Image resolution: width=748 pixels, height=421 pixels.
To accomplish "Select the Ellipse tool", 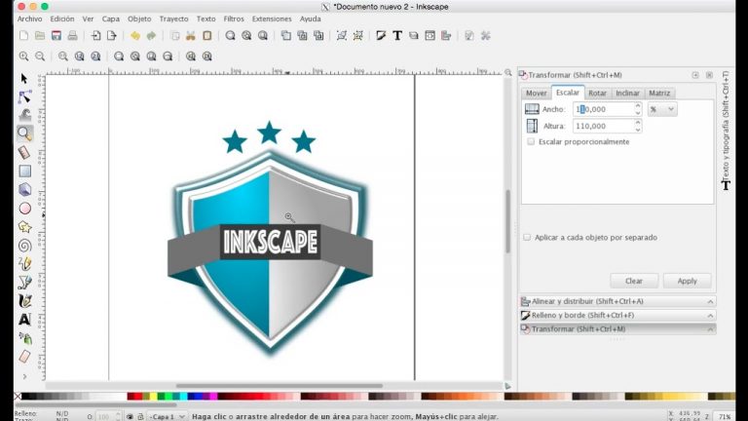I will tap(24, 209).
